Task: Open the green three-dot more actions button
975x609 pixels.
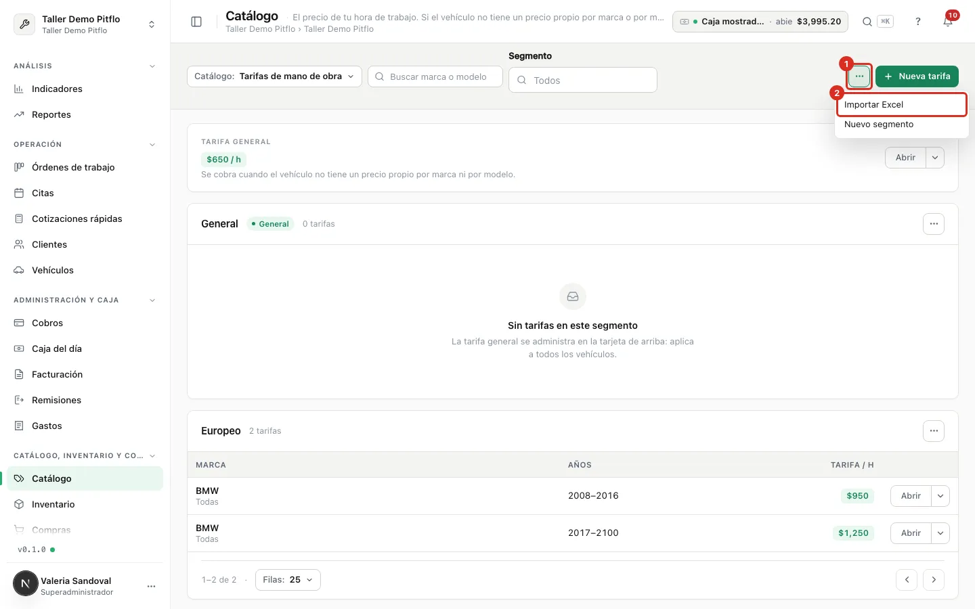Action: coord(859,76)
